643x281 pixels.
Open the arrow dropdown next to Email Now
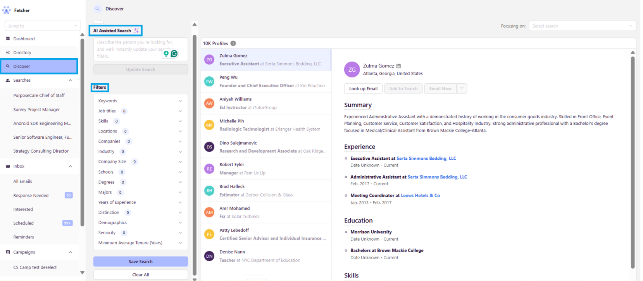click(462, 88)
